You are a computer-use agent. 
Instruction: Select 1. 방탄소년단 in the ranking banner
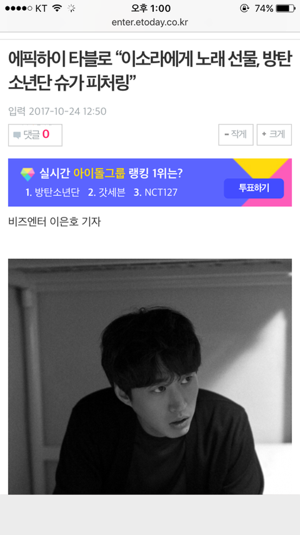point(52,192)
